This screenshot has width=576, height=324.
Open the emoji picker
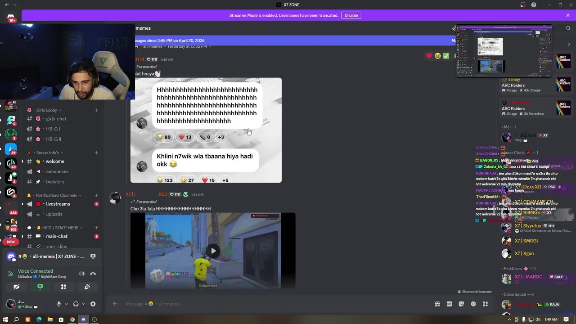click(x=473, y=304)
